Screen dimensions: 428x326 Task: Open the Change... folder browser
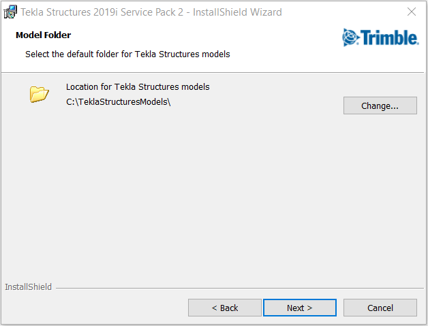380,105
